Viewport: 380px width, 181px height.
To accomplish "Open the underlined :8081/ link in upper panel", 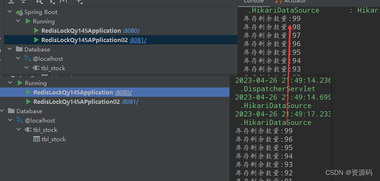I will 138,40.
